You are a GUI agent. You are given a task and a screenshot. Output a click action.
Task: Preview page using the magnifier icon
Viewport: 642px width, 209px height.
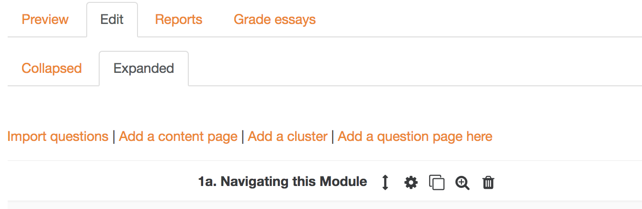tap(462, 183)
